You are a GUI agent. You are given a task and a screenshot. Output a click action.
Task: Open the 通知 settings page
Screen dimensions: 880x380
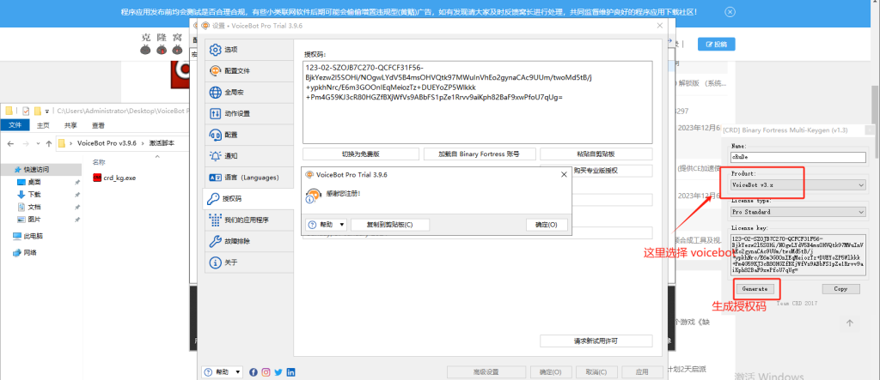point(248,156)
